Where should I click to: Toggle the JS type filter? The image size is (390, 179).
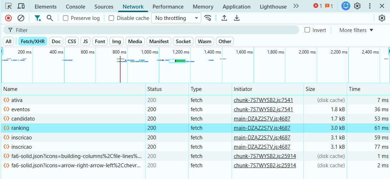[x=85, y=41]
